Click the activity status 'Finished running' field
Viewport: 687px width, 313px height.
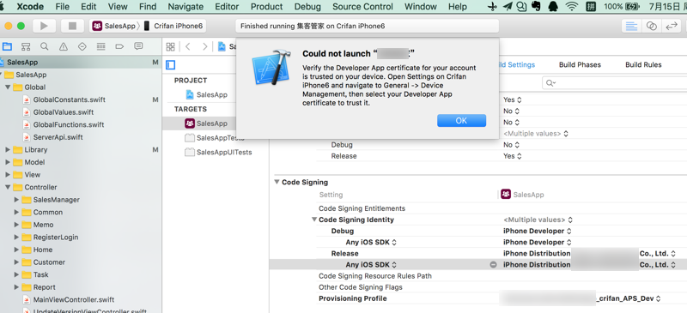click(x=368, y=26)
